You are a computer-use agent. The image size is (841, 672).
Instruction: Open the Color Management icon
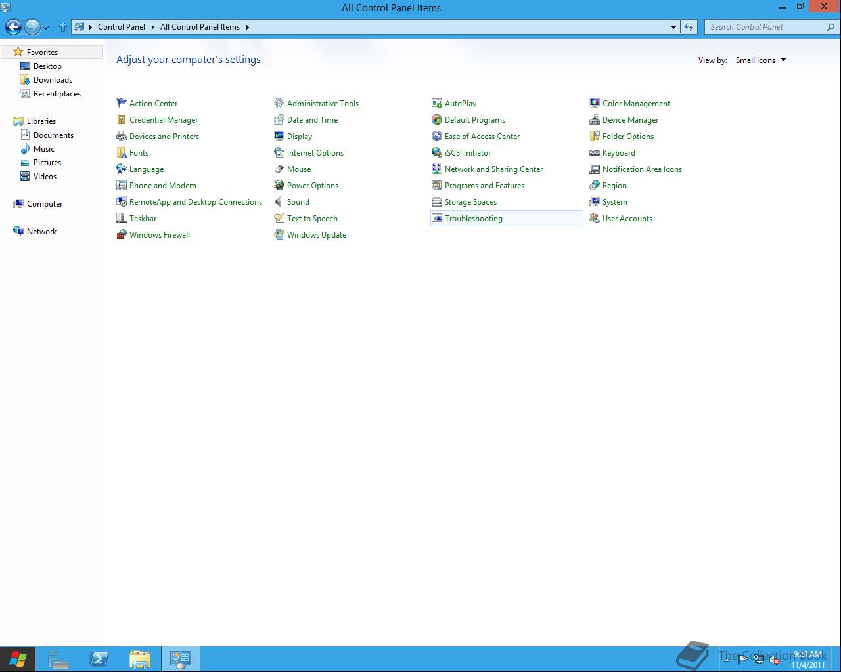click(x=595, y=103)
